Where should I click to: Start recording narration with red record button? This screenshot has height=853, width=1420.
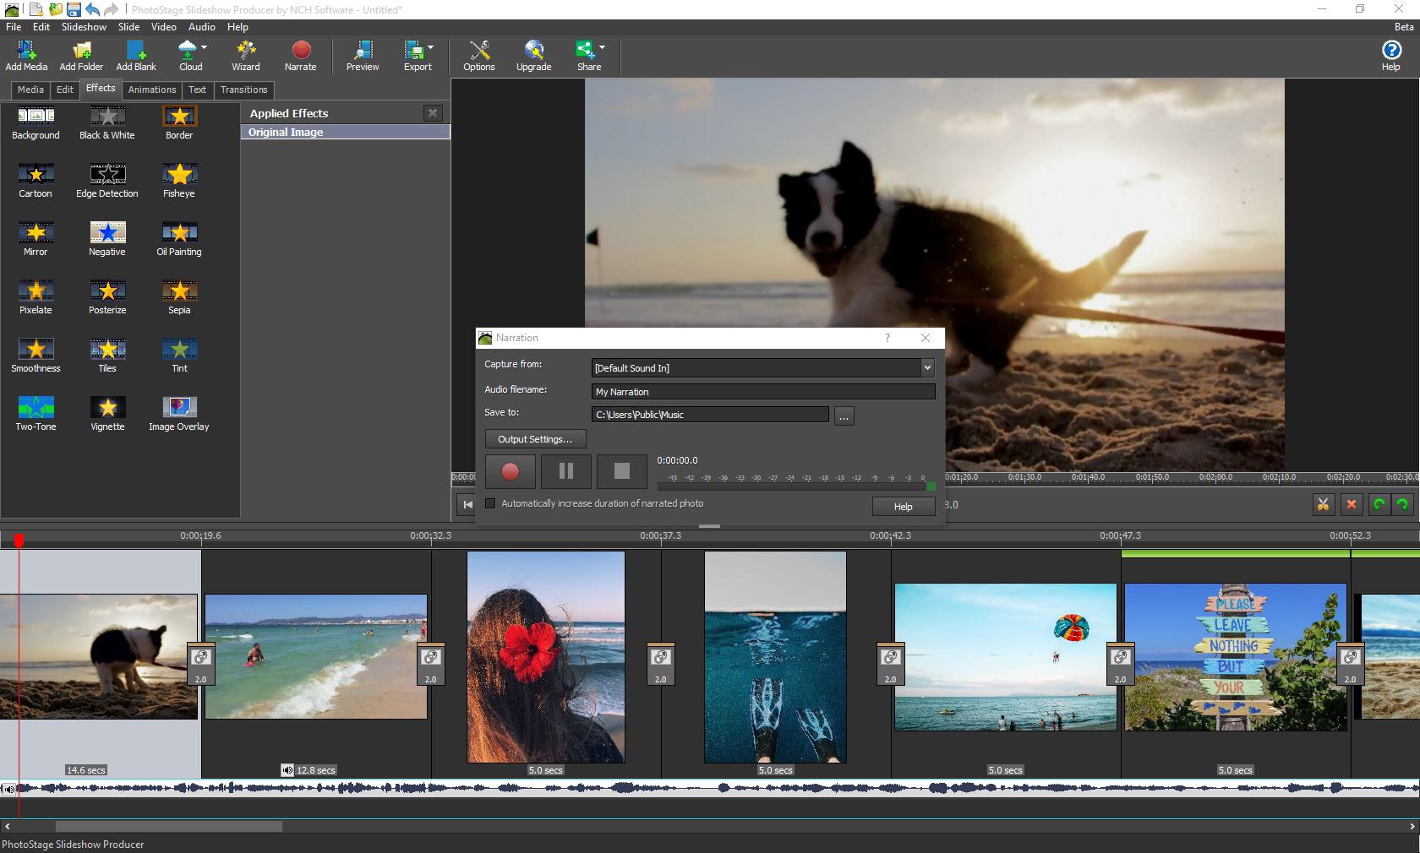pos(510,471)
